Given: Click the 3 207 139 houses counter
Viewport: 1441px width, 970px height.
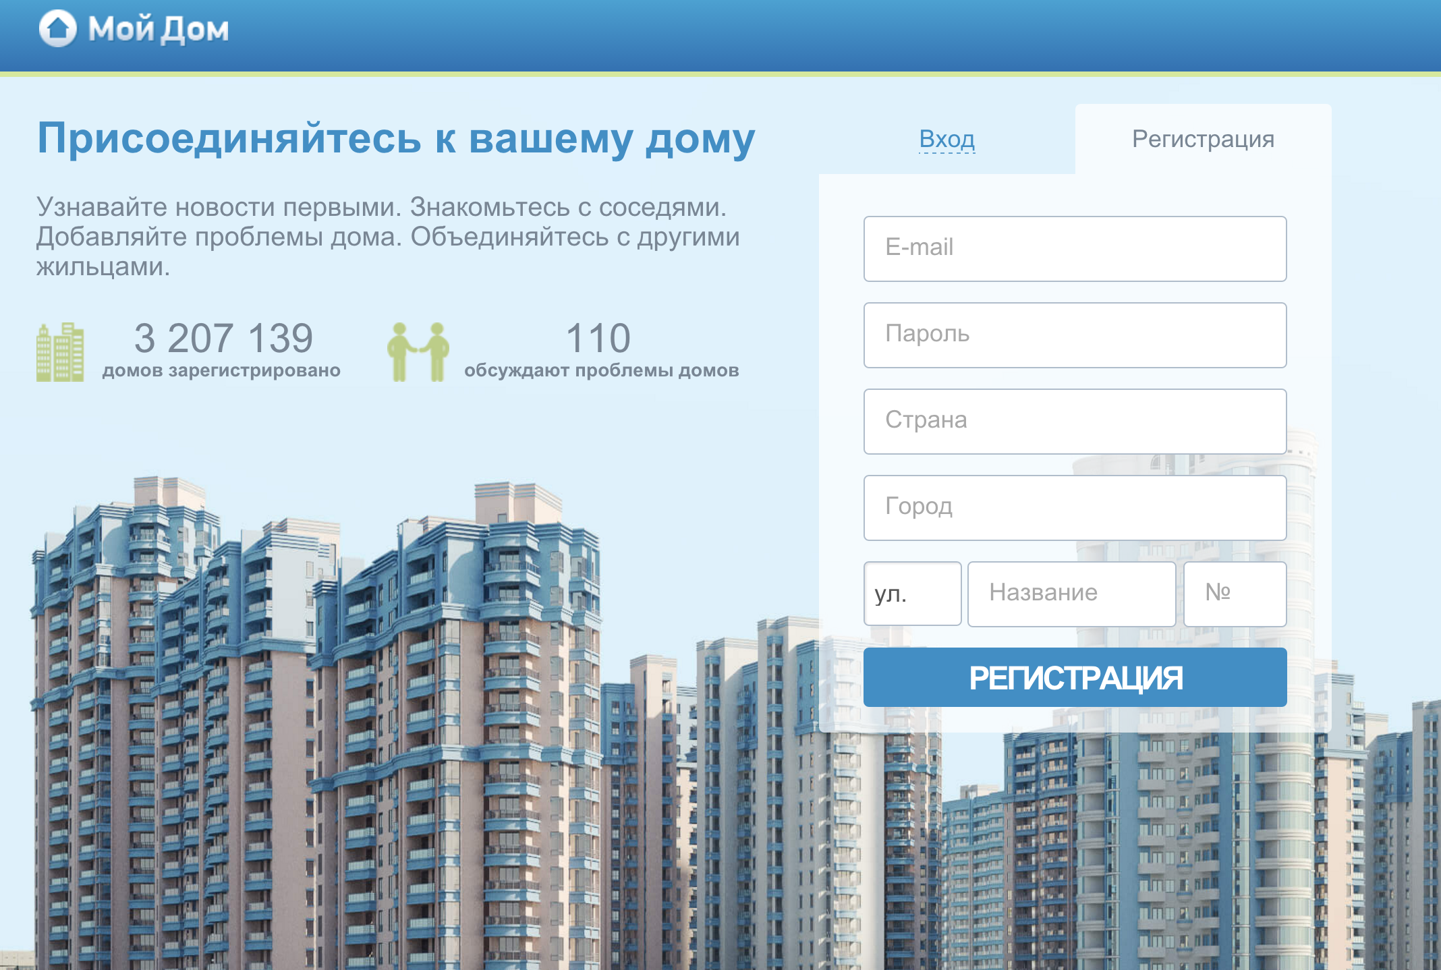Looking at the screenshot, I should tap(223, 338).
